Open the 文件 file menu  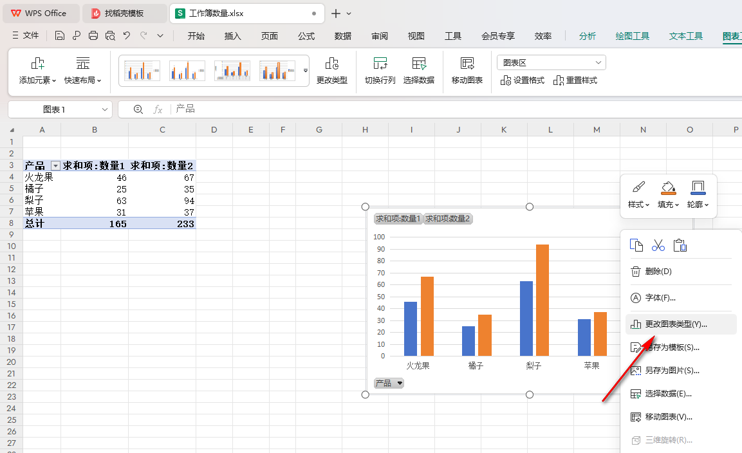point(26,35)
